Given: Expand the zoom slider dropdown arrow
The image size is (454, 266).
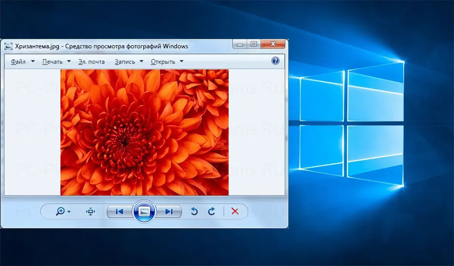Looking at the screenshot, I should coord(69,212).
